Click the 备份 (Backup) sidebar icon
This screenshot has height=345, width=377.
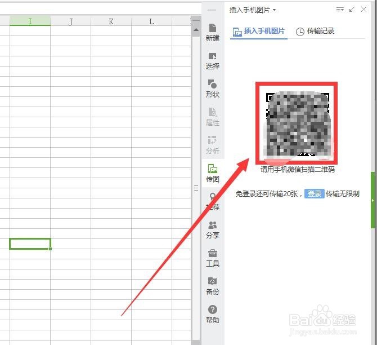click(x=213, y=286)
